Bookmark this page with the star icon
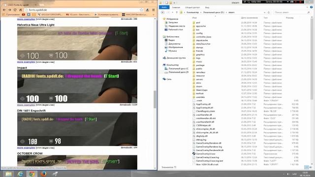Screen dimensions: 315x177 141,10
